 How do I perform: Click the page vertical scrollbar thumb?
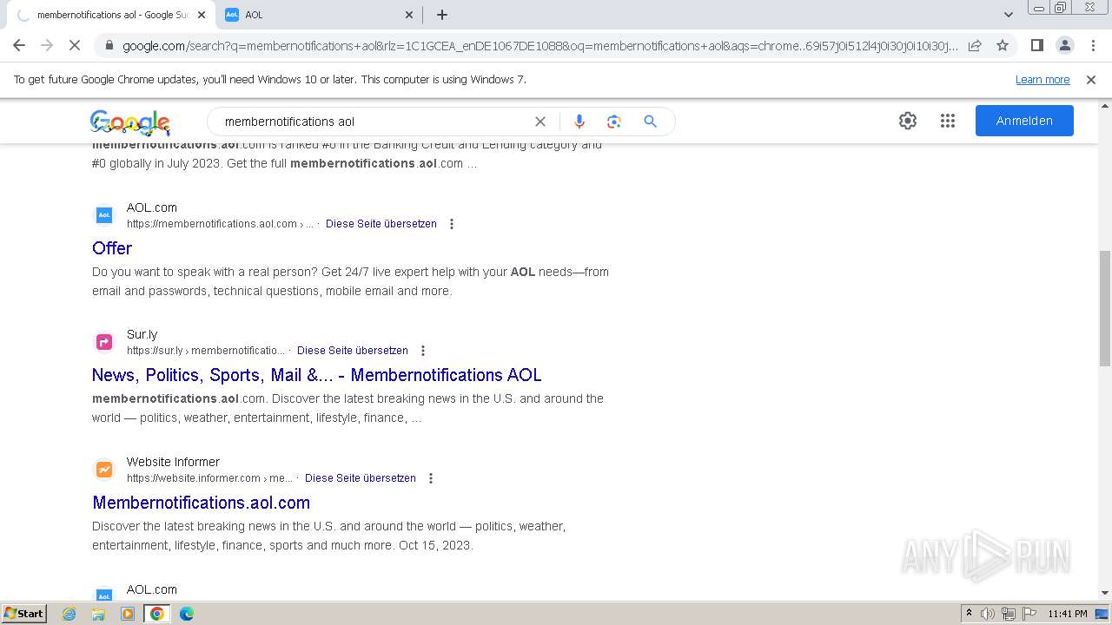coord(1105,309)
